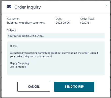Screen dimensions: 111x98
Task: Close the Order Inquiry dialog with X
Action: pos(106,6)
